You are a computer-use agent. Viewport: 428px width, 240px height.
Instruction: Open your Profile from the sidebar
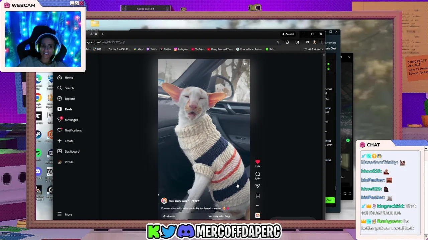(x=65, y=162)
